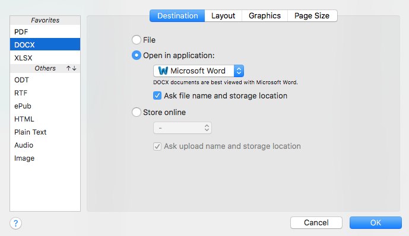
Task: Click the Favorites section header
Action: [45, 20]
